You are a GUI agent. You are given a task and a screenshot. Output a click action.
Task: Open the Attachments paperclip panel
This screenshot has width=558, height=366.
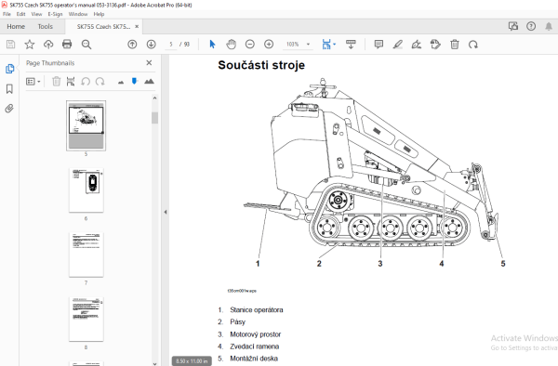[9, 108]
